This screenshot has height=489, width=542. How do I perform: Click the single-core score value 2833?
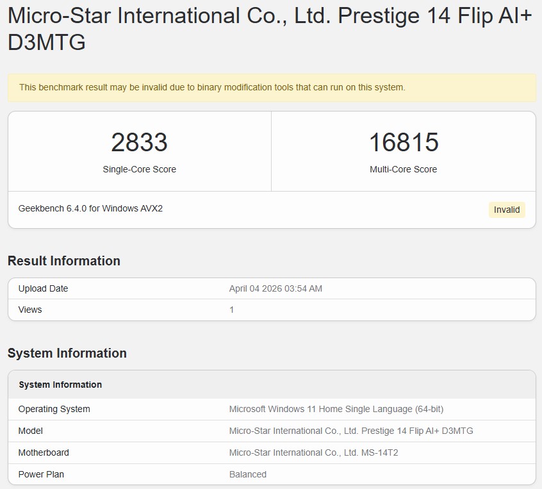coord(139,142)
